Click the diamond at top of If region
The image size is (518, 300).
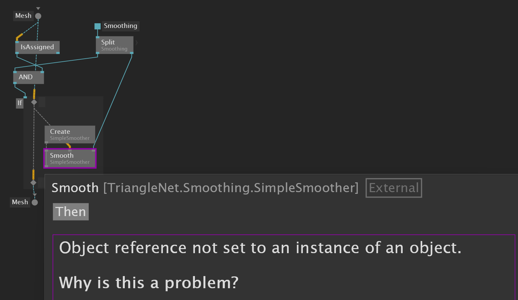34,102
